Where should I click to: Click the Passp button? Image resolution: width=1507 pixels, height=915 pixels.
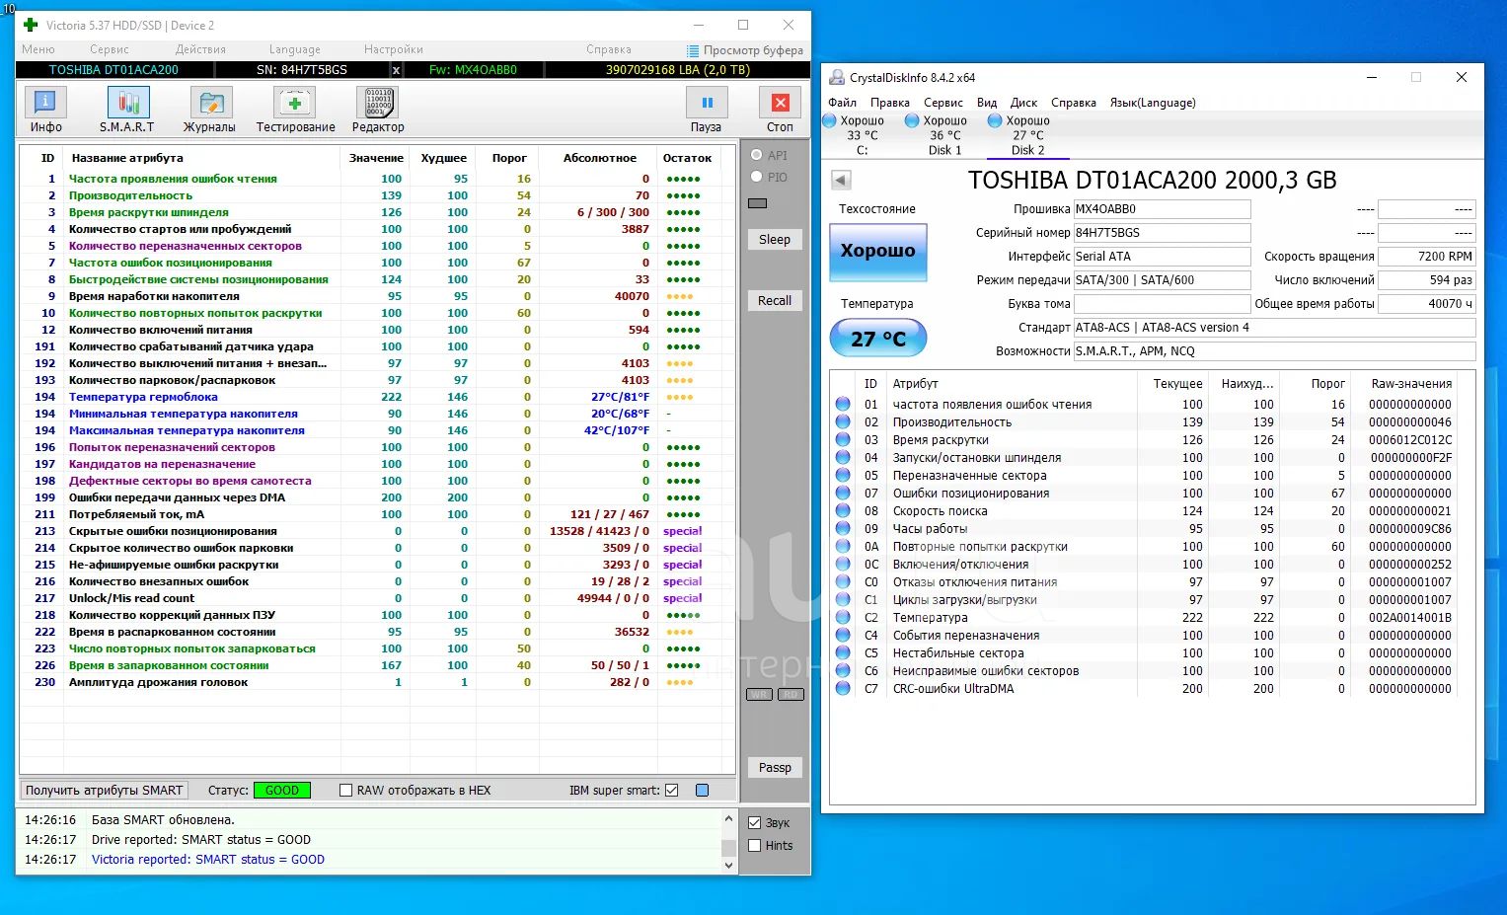775,768
